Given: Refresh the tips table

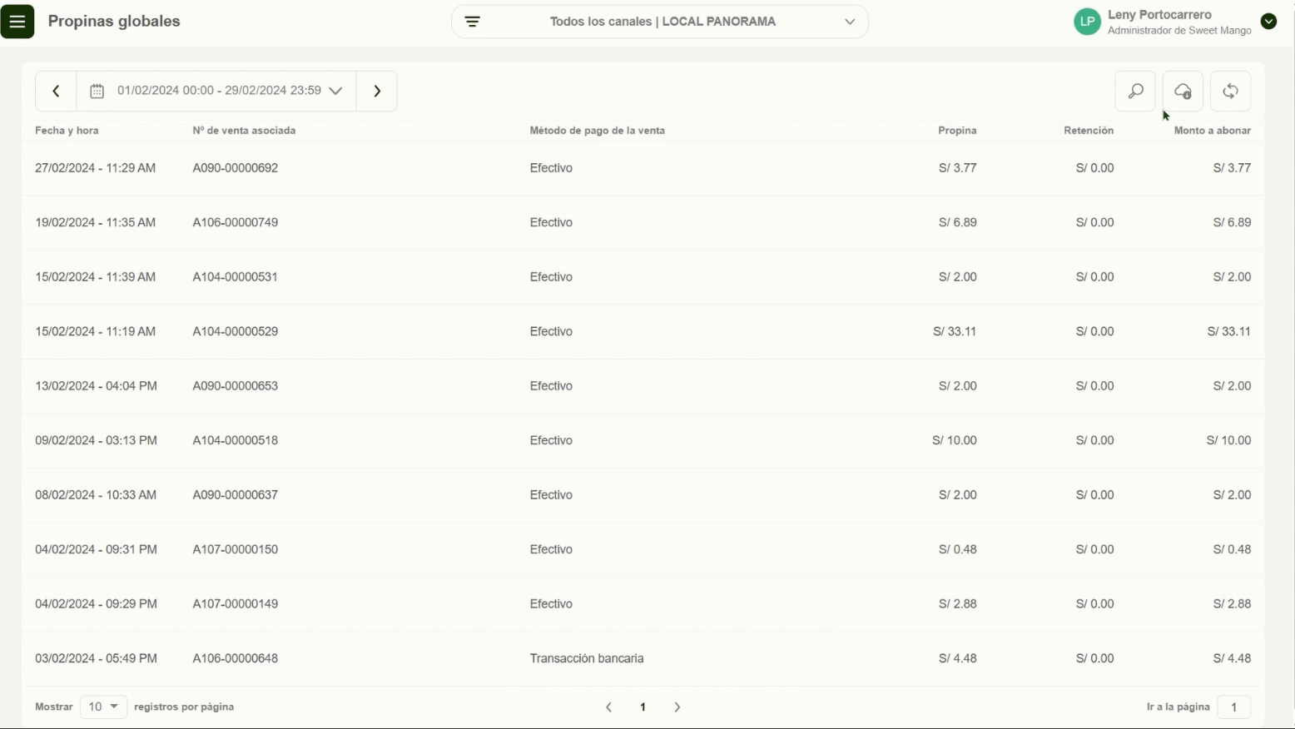Looking at the screenshot, I should pos(1230,91).
